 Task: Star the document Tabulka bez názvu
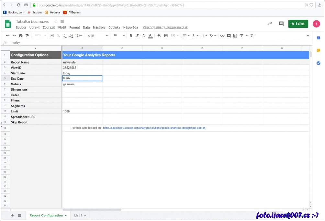pyautogui.click(x=56, y=21)
